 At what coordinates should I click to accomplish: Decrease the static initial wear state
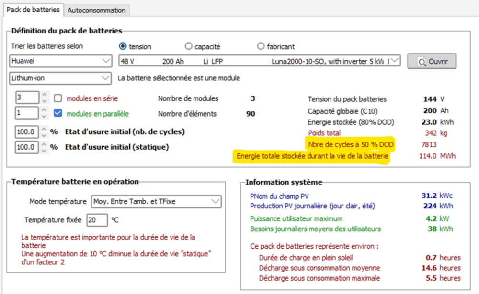(44, 150)
